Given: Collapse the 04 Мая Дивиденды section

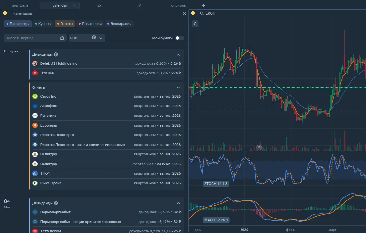Looking at the screenshot, I should 178,203.
